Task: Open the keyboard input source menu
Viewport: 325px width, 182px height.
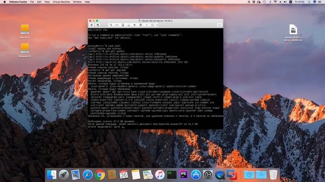Action: [x=290, y=2]
